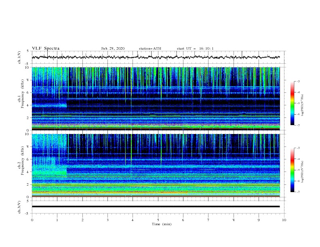Click ch.2 "Frequency (kHz)" axis label
Screen dimensions: 320x247
(23, 161)
